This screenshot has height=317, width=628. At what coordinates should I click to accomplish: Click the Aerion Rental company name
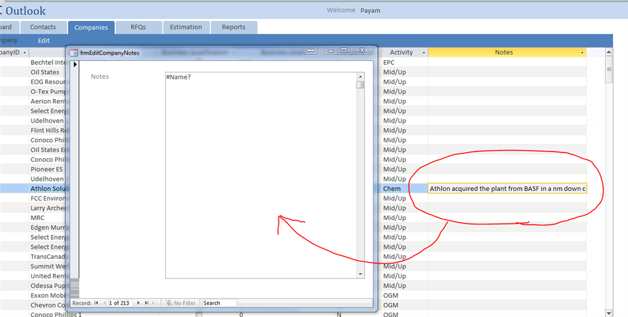48,101
